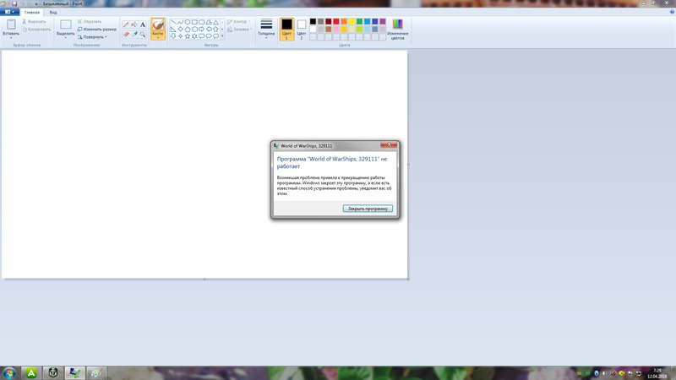Switch to the Вид tab
Screen dimensions: 676x380
[x=53, y=13]
